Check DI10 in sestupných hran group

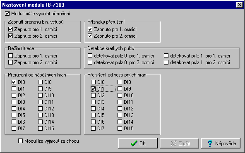120,95
